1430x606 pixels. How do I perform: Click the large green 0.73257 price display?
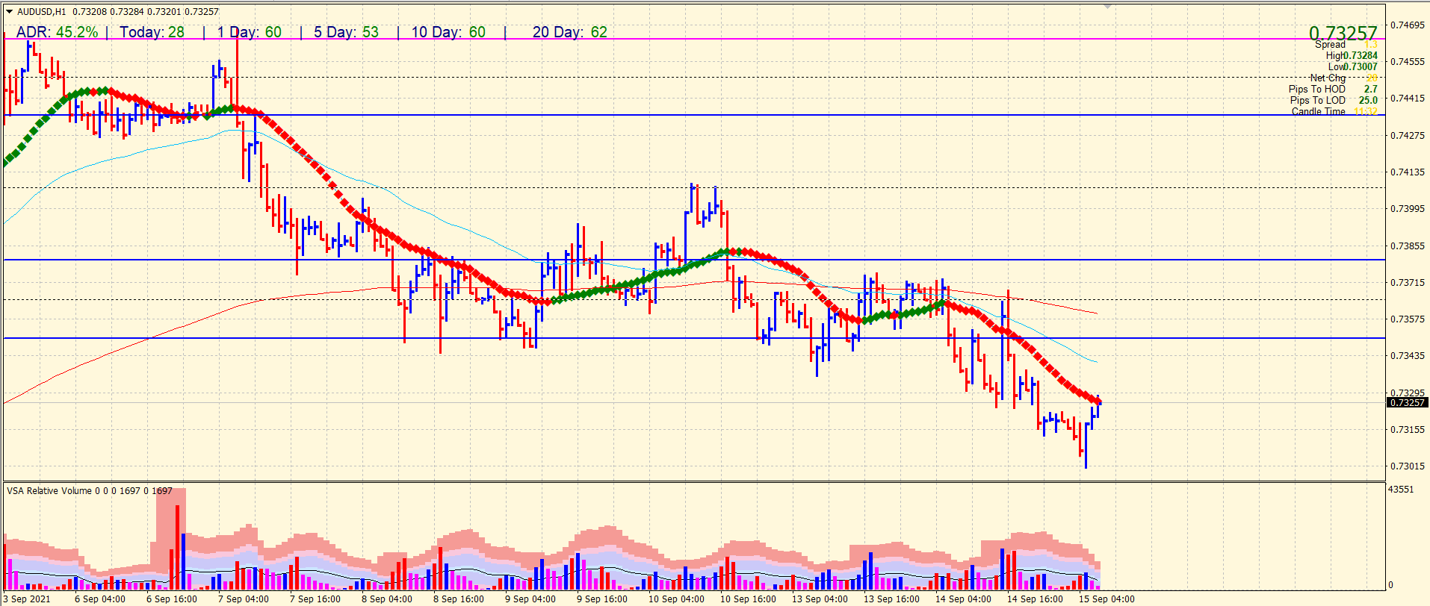tap(1343, 33)
